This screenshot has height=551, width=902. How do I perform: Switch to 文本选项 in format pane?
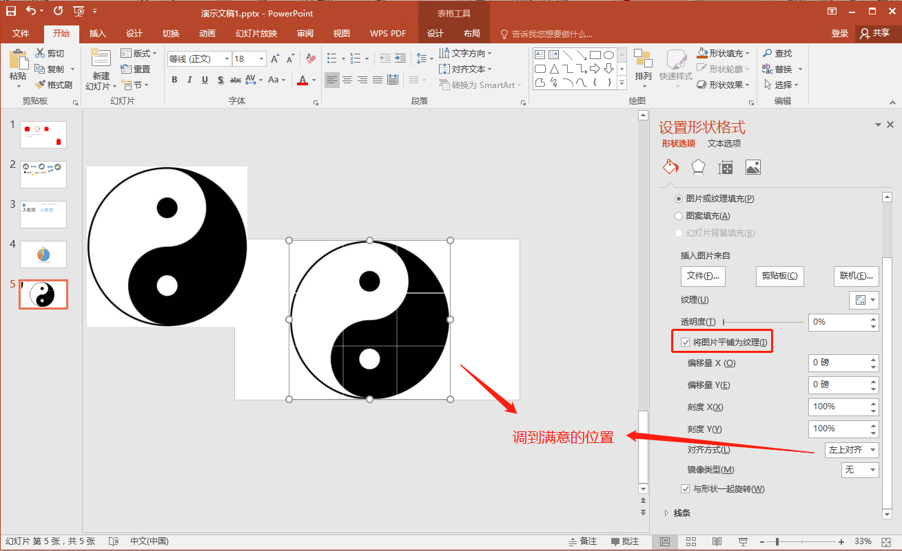pyautogui.click(x=724, y=144)
